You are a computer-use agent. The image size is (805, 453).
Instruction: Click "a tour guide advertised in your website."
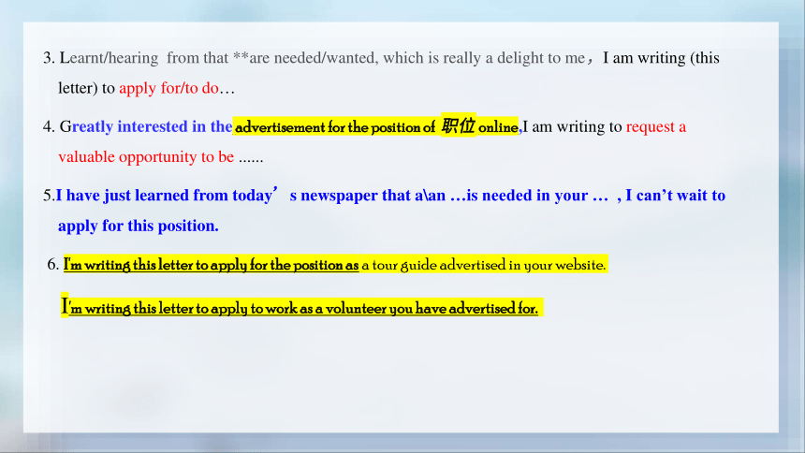coord(484,265)
